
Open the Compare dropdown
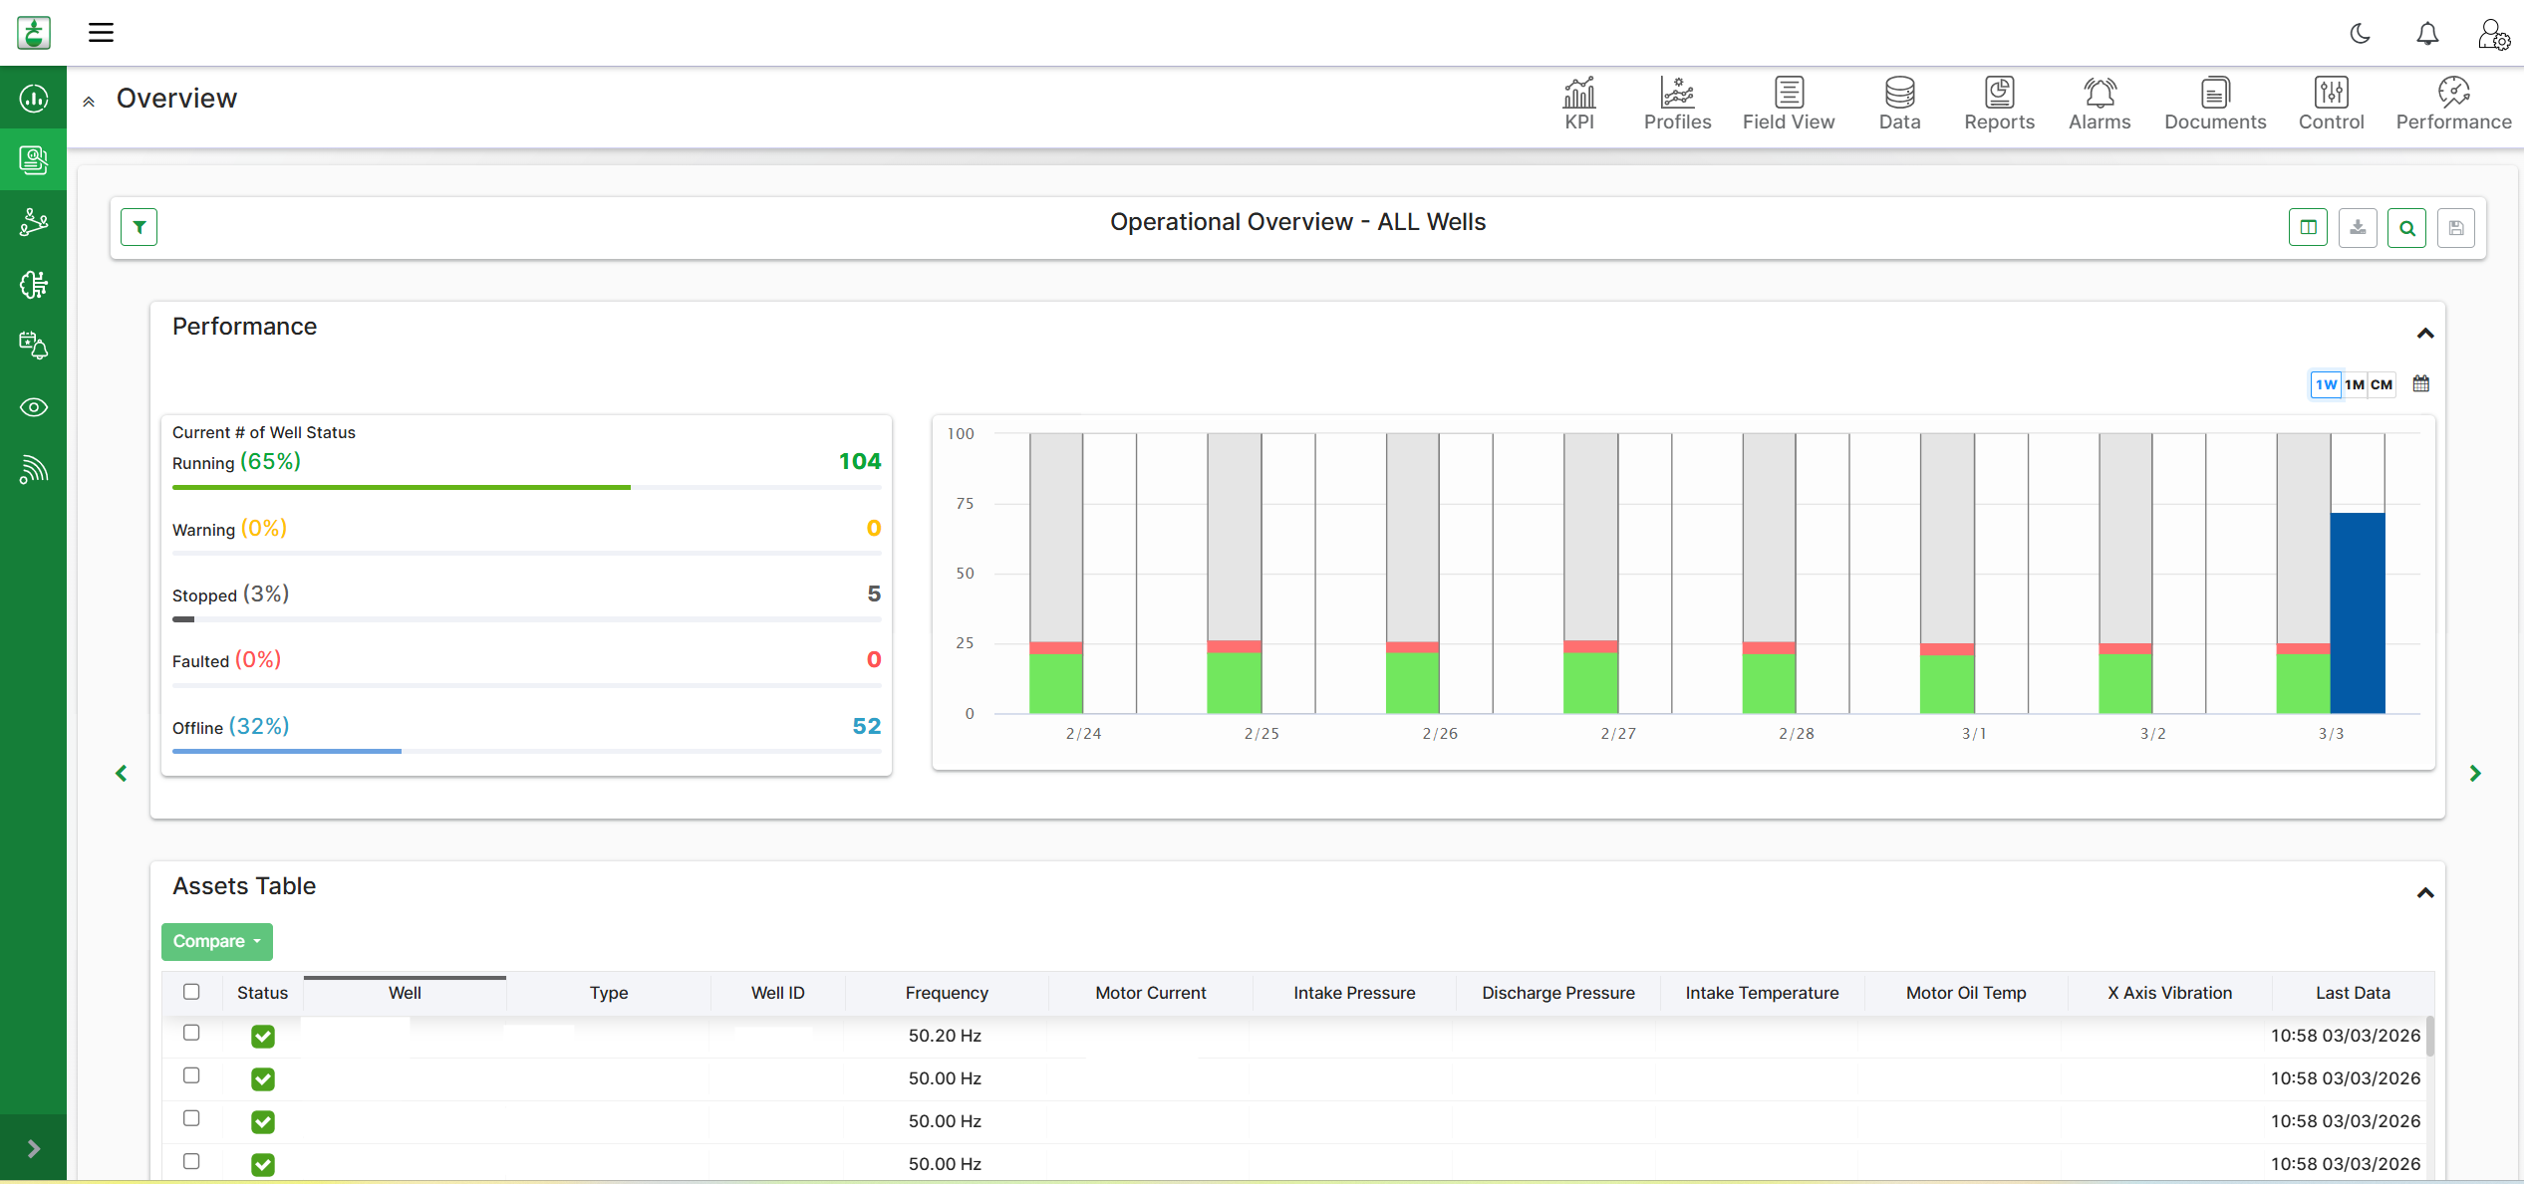point(216,941)
